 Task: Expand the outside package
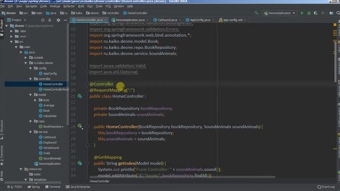25,58
